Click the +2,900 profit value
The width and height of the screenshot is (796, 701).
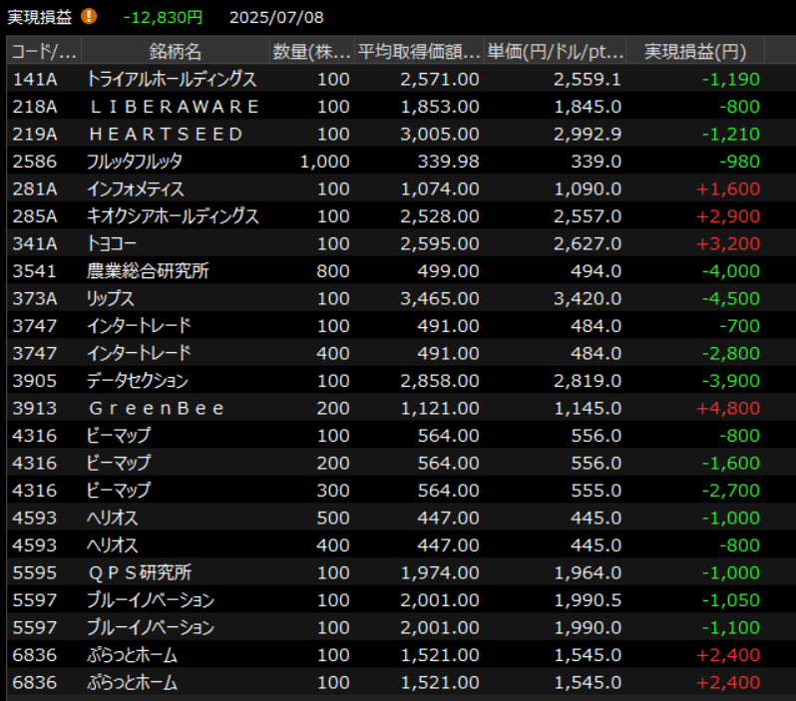(728, 215)
